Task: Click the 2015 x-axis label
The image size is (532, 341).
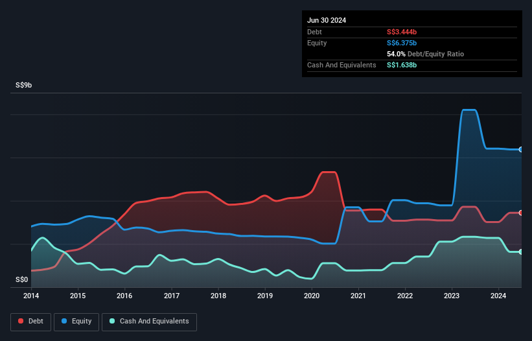Action: click(78, 296)
